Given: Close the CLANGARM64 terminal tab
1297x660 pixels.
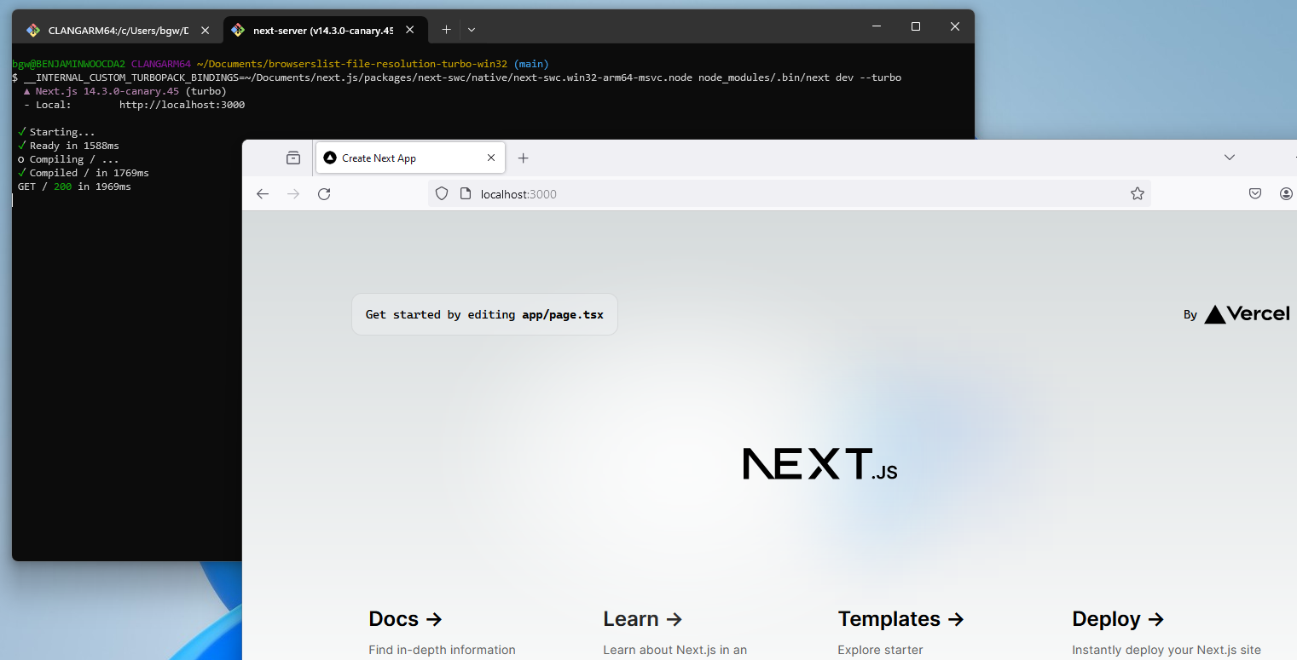Looking at the screenshot, I should coord(205,30).
